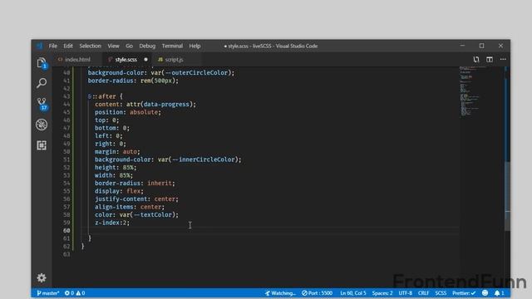Click the errors count in status bar

point(69,293)
